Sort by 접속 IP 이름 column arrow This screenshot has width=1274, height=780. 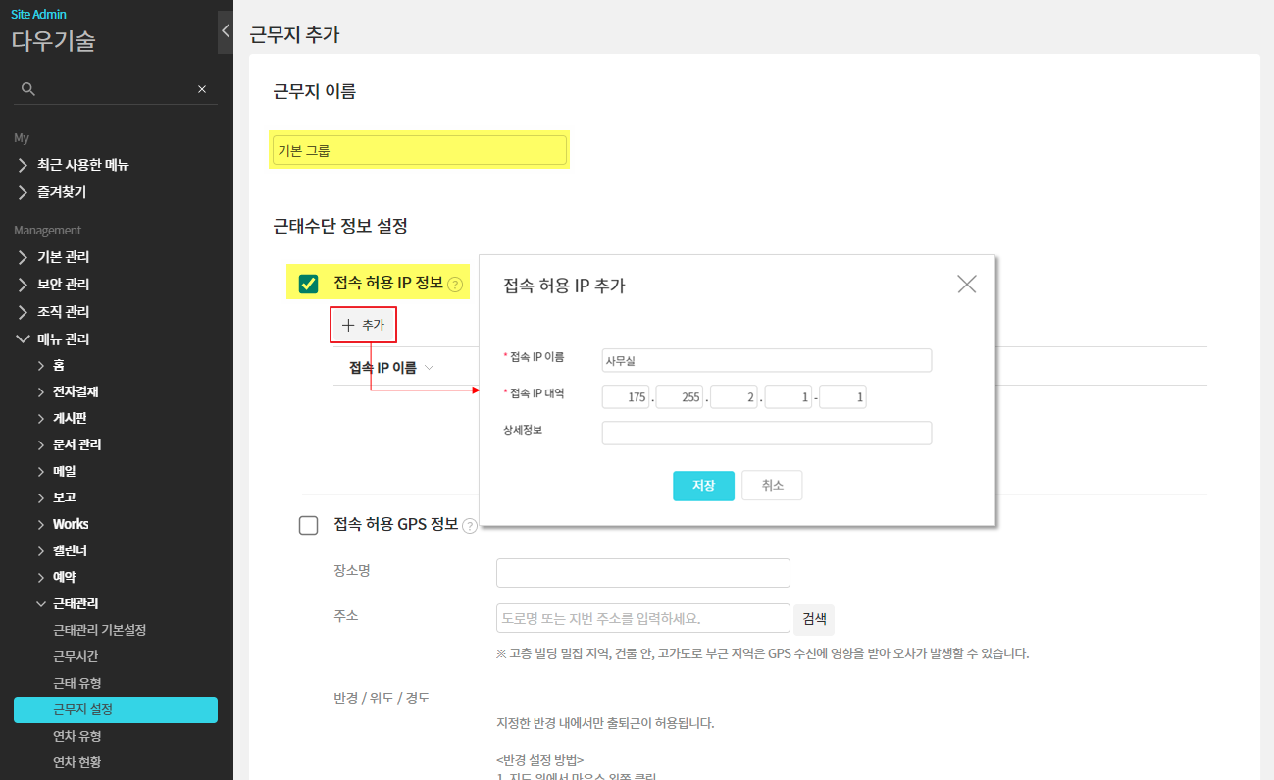pos(430,368)
